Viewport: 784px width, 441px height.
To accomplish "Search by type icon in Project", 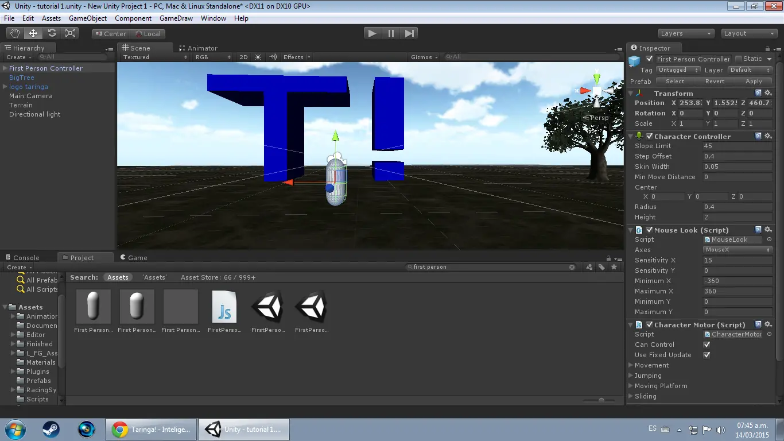I will click(x=589, y=267).
